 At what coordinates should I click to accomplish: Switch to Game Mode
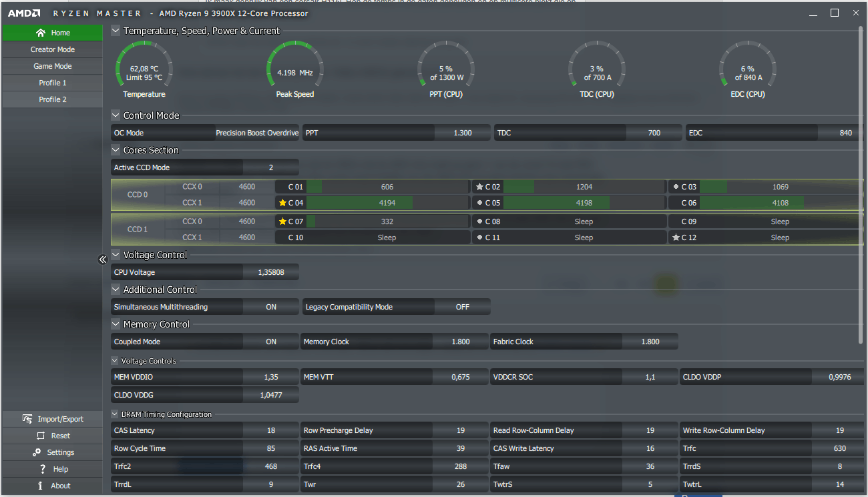coord(53,66)
